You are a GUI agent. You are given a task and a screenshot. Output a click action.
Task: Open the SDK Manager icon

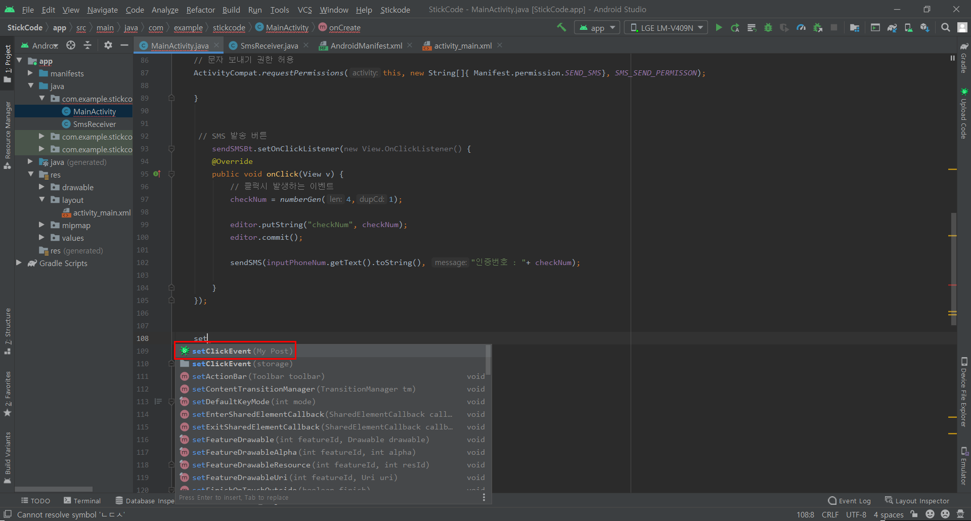[x=925, y=27]
